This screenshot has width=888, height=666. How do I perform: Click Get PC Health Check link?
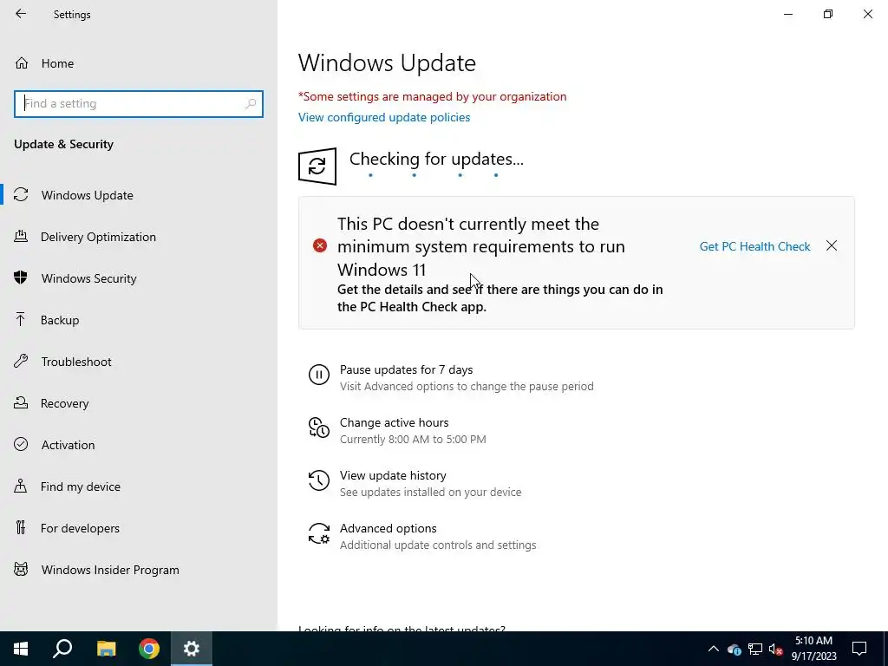tap(754, 246)
